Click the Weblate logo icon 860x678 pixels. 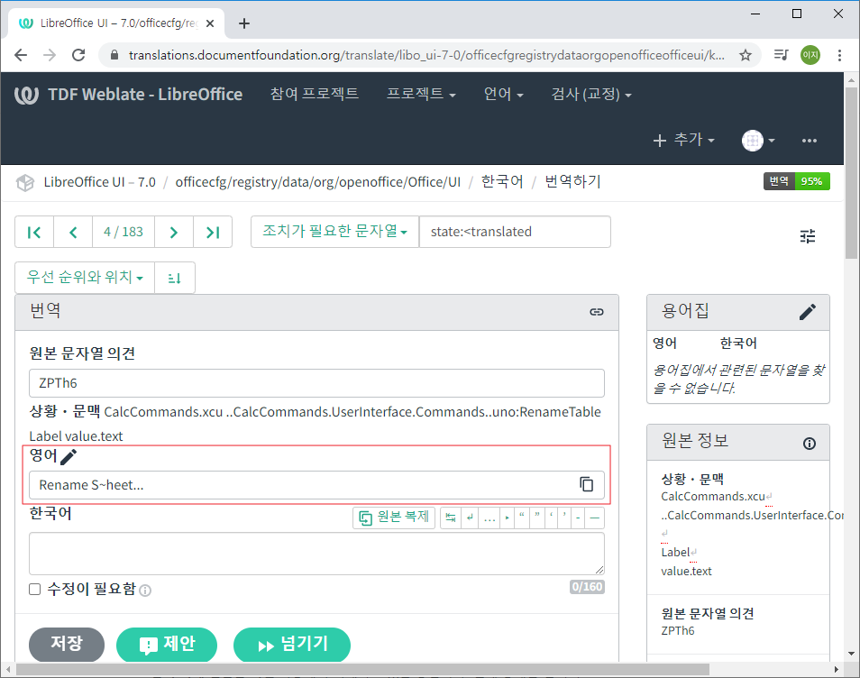[26, 95]
